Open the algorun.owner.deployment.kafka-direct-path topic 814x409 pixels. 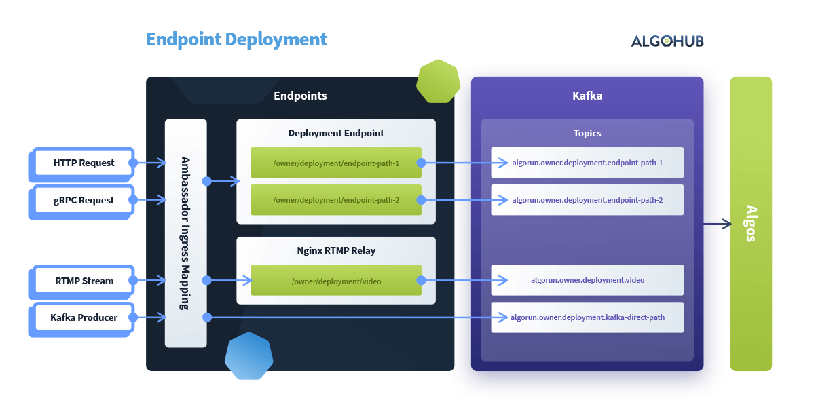pyautogui.click(x=587, y=317)
